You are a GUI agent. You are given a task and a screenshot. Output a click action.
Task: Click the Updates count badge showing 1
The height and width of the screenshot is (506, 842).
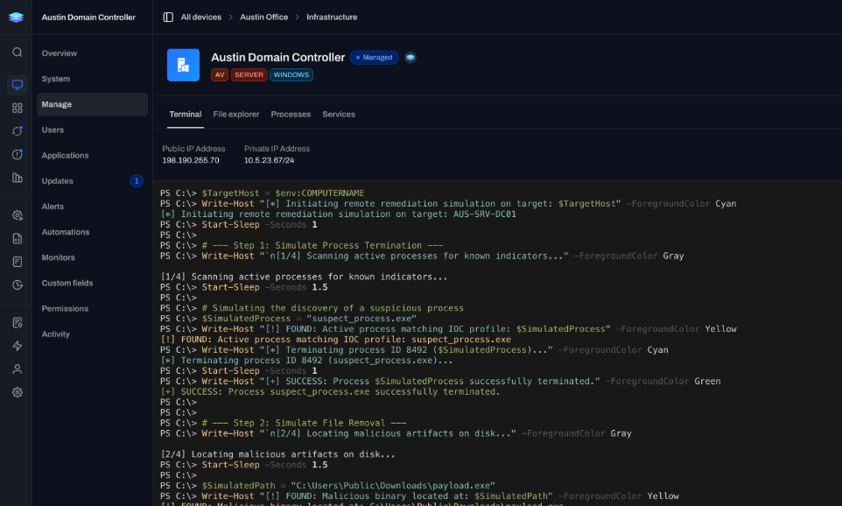click(137, 181)
